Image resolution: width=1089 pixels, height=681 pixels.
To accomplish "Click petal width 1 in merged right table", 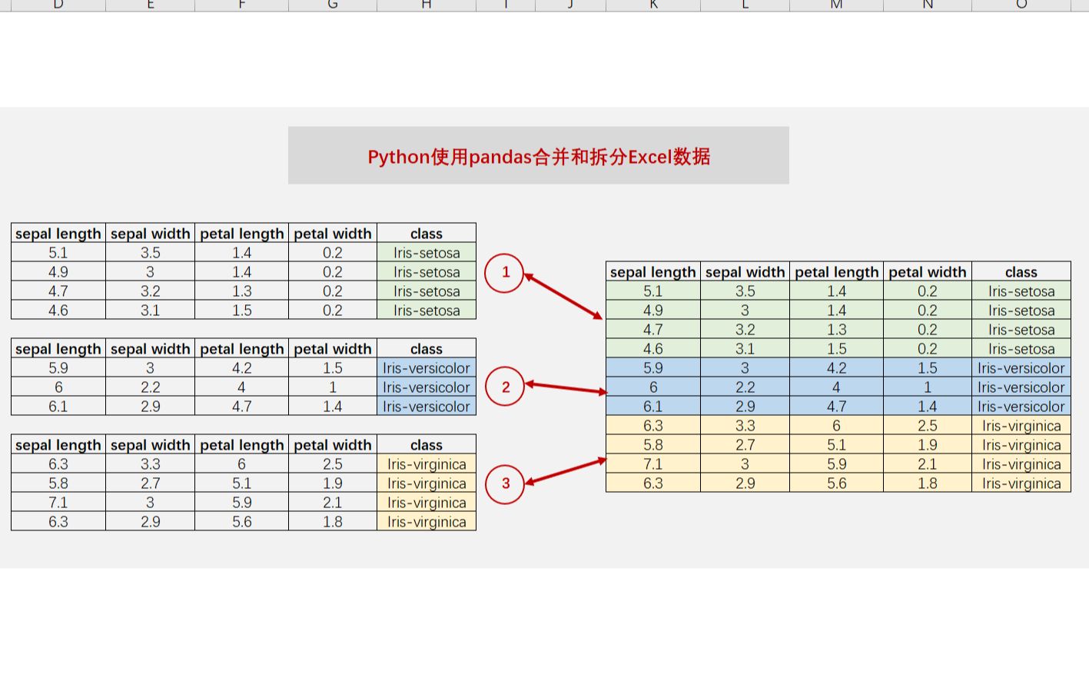I will (x=928, y=387).
